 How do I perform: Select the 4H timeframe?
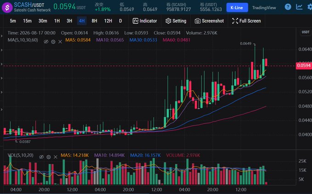pos(82,21)
